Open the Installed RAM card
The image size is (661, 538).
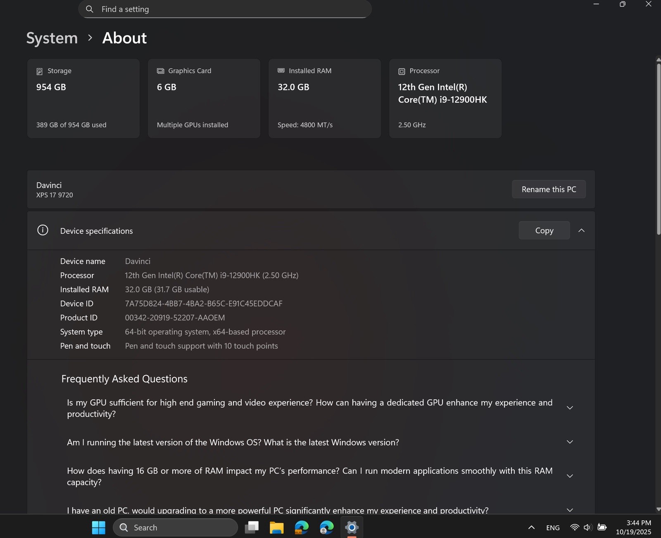[x=325, y=98]
